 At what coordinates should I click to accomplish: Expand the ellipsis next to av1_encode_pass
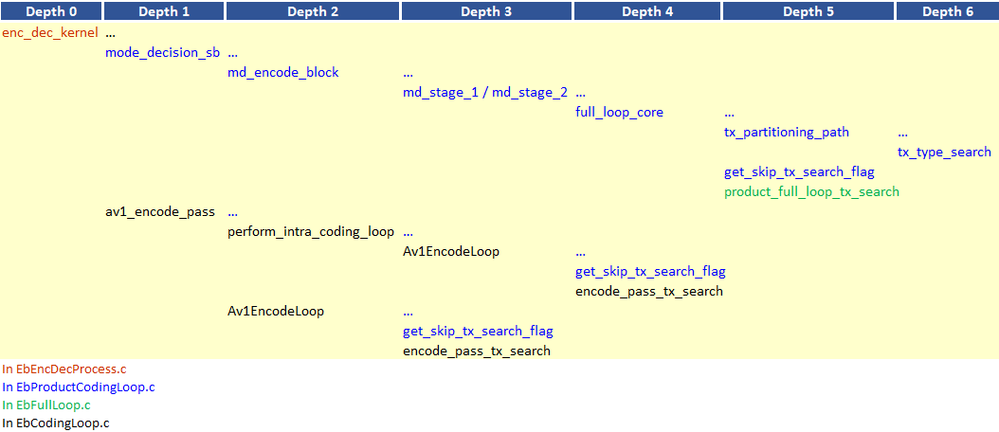point(232,211)
